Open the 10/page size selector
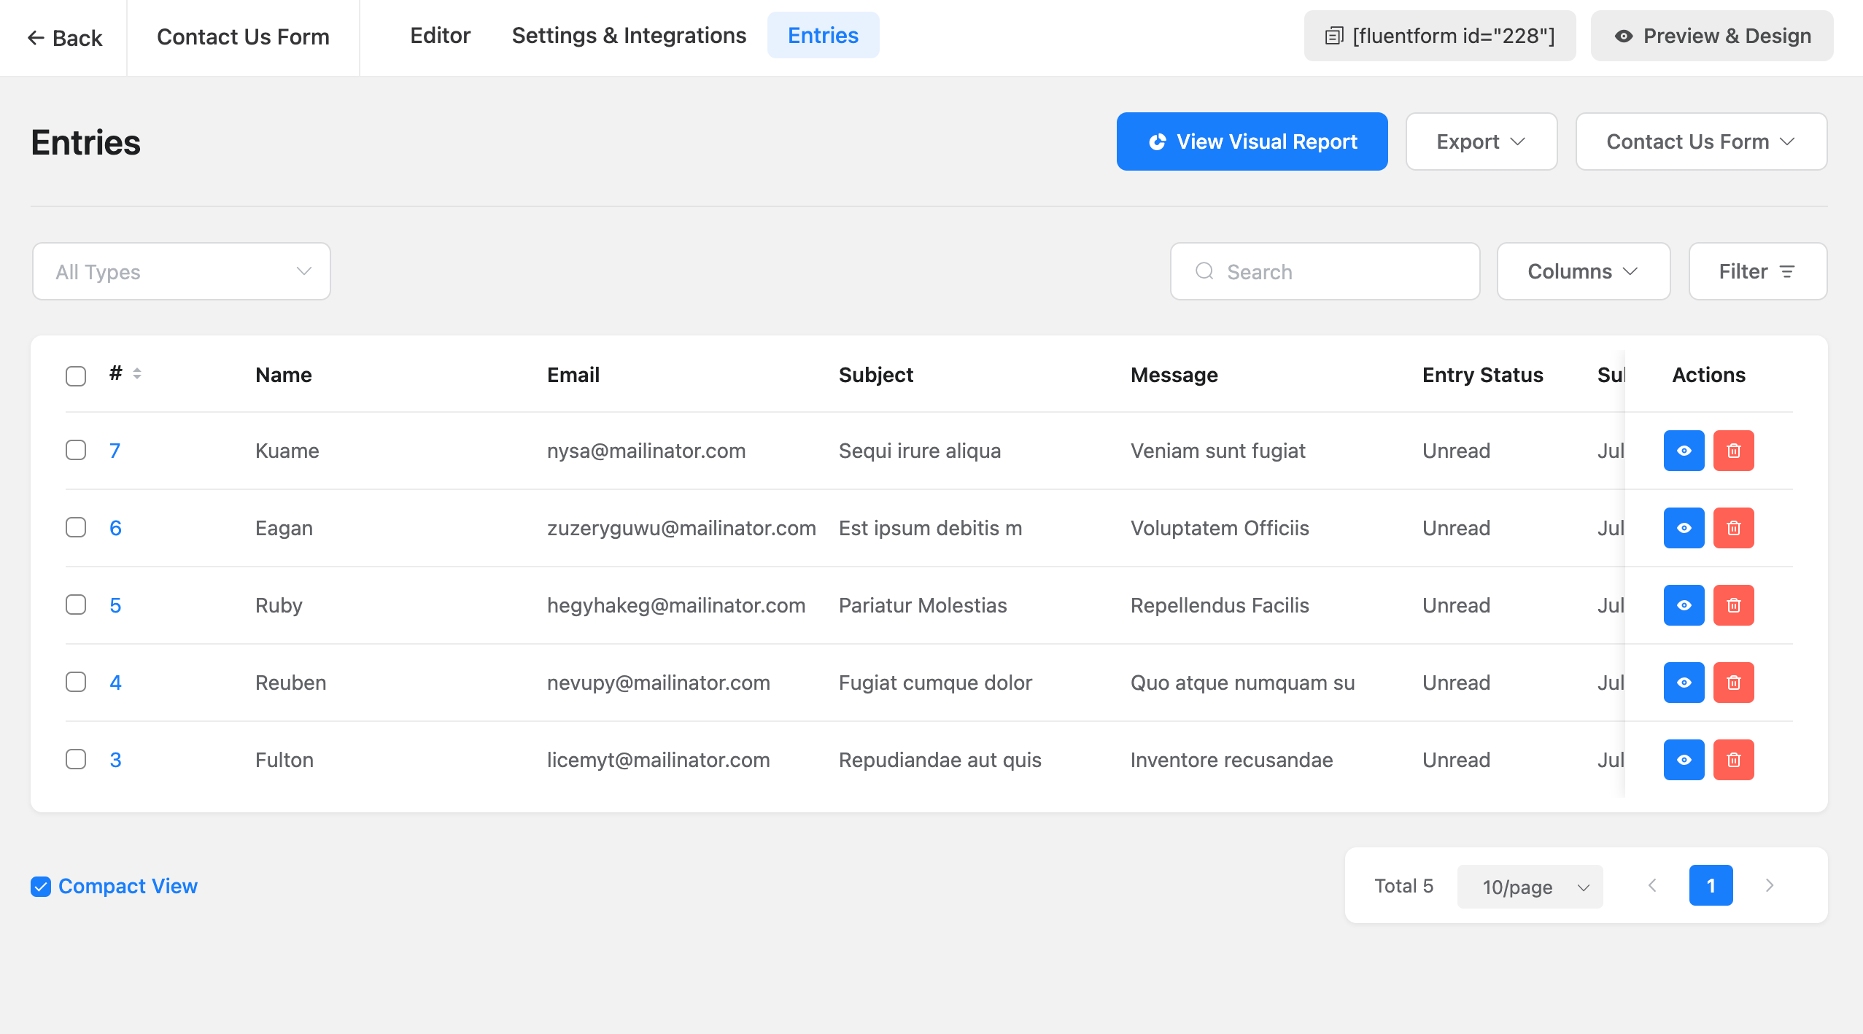The image size is (1863, 1034). click(1530, 887)
